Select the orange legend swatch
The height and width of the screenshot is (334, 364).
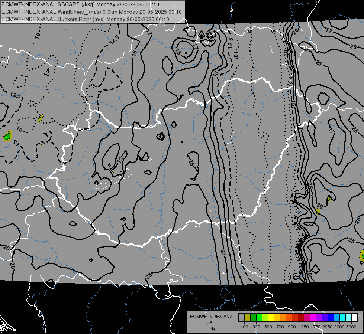(x=283, y=318)
